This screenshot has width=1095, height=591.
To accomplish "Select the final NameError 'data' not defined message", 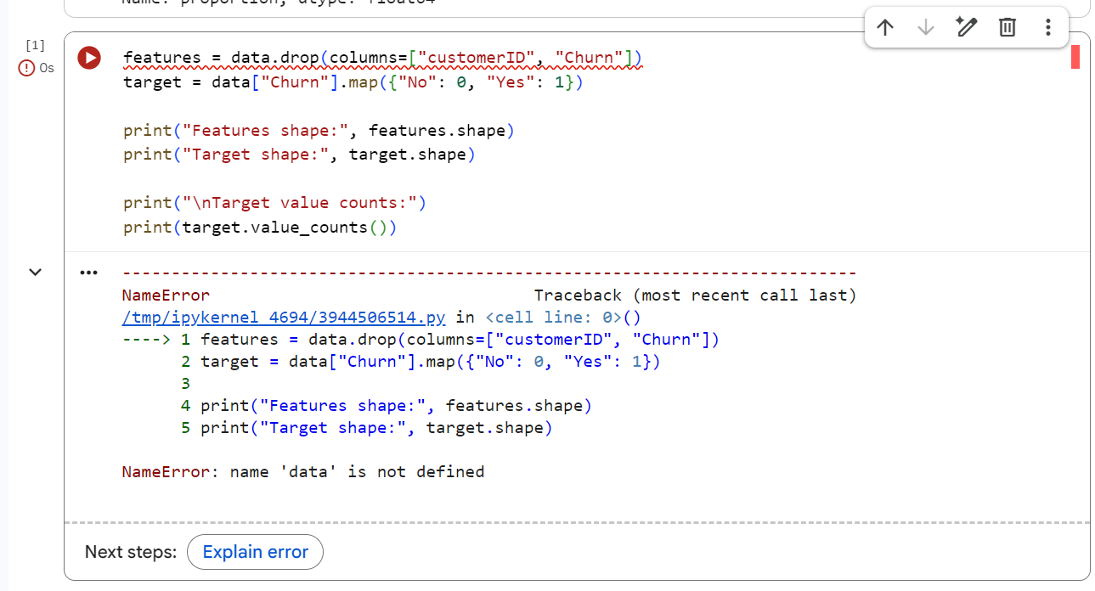I will point(303,472).
